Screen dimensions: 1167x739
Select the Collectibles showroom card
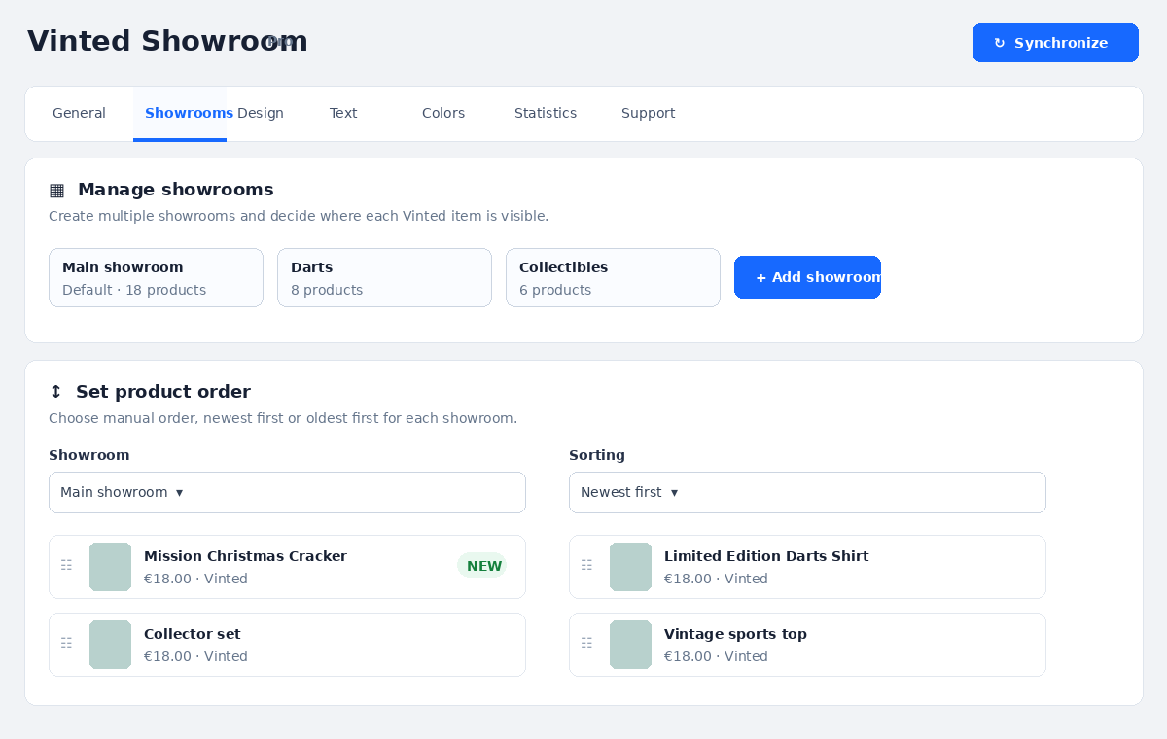[613, 277]
